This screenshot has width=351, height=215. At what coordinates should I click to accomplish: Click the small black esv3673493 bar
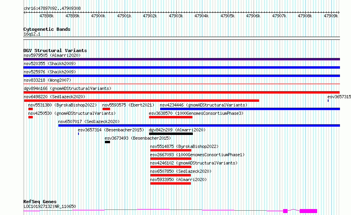pyautogui.click(x=107, y=142)
